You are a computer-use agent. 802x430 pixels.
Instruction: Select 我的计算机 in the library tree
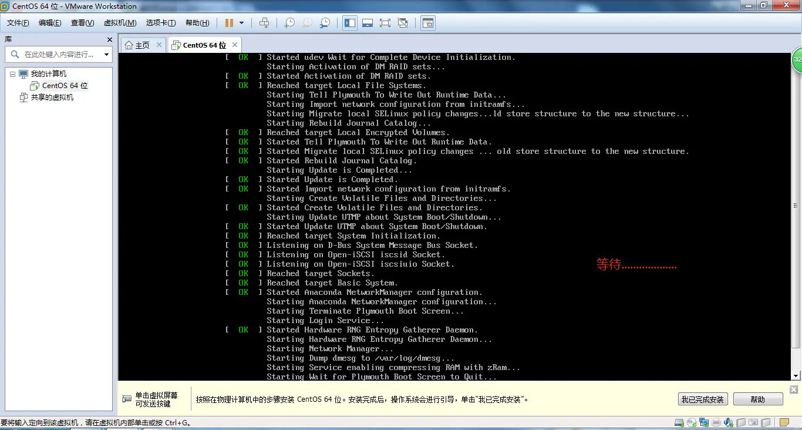pyautogui.click(x=49, y=74)
